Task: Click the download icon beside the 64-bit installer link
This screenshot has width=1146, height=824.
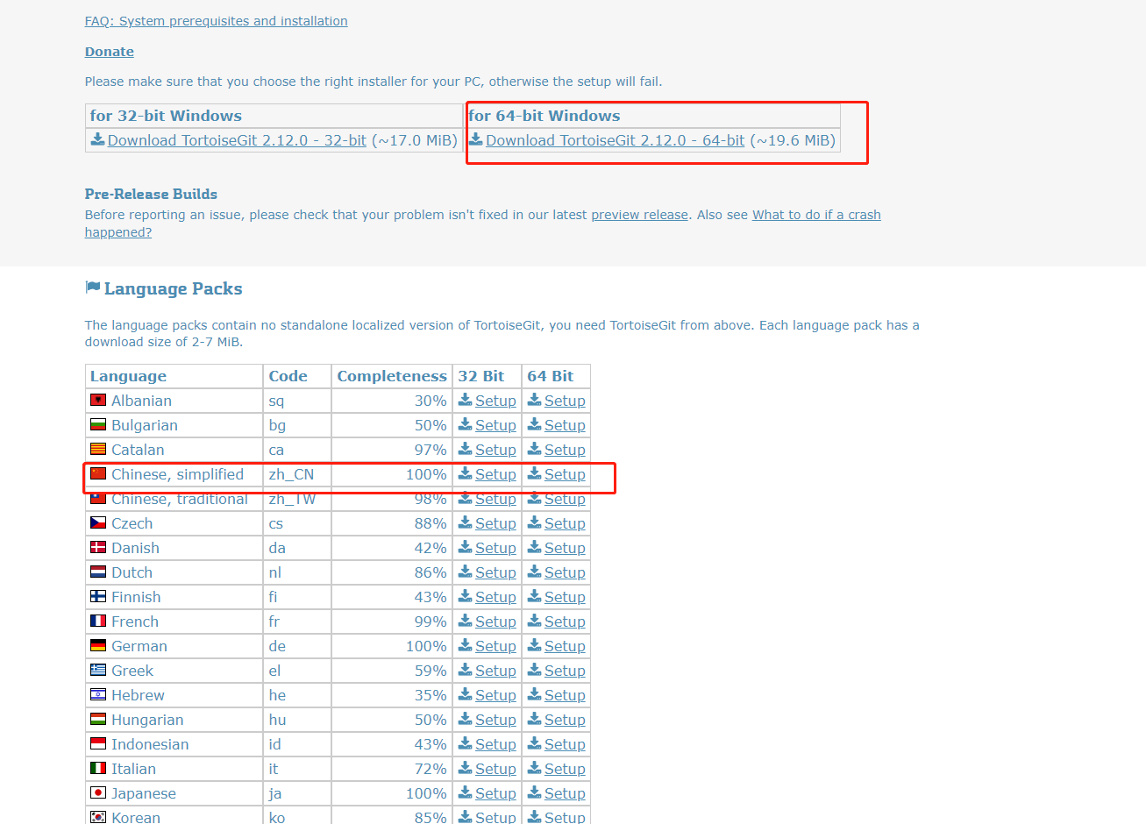Action: tap(476, 139)
